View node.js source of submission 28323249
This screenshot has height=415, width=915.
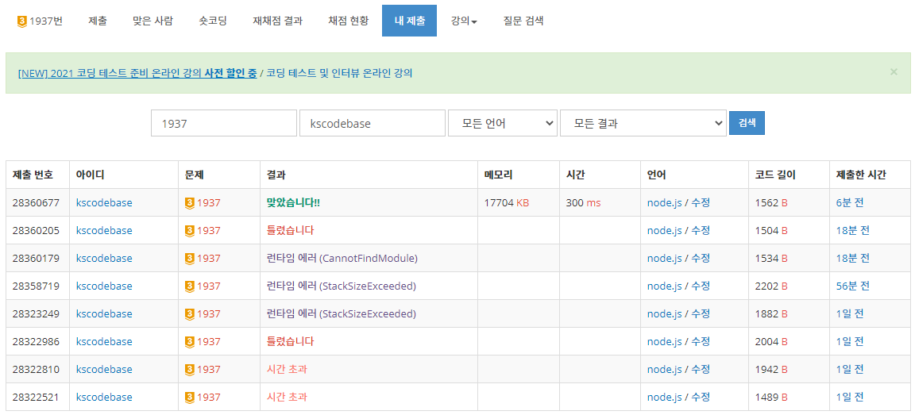(x=665, y=313)
